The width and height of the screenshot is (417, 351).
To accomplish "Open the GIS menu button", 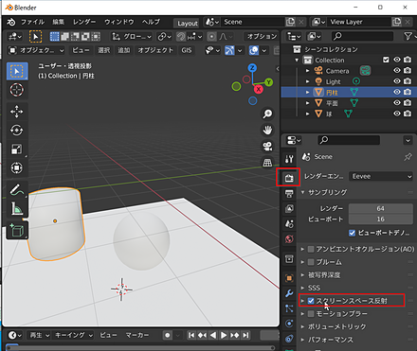I will pyautogui.click(x=187, y=50).
